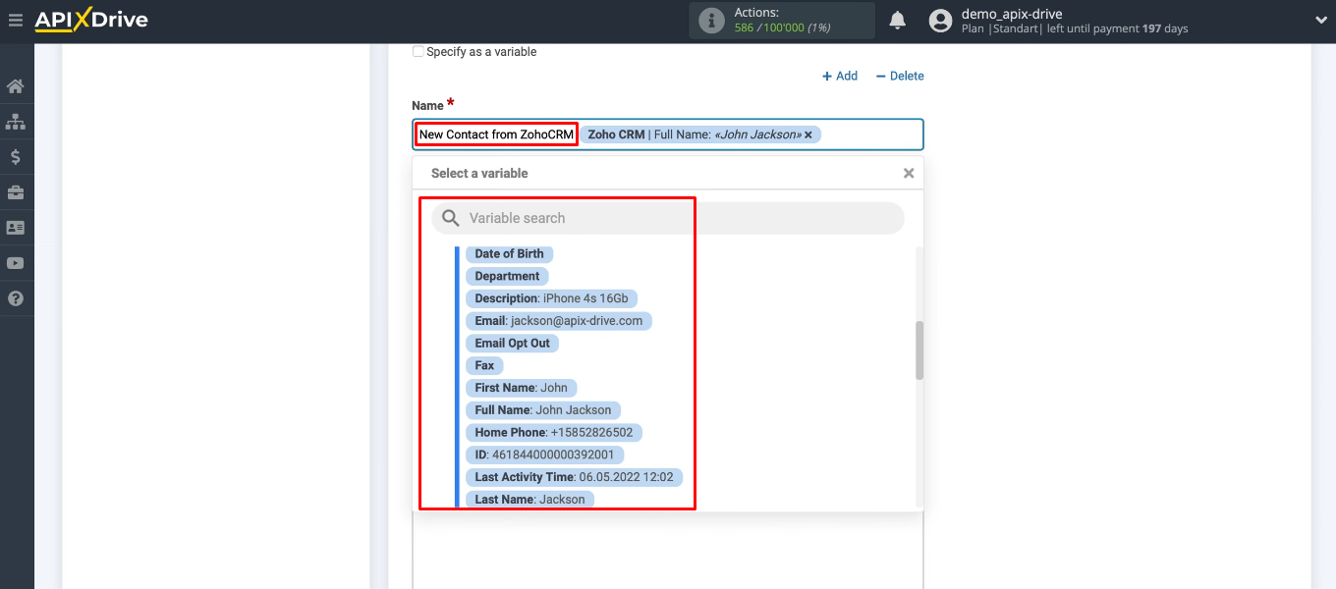Viewport: 1336px width, 589px height.
Task: Expand the account chevron in top-right corner
Action: [1320, 19]
